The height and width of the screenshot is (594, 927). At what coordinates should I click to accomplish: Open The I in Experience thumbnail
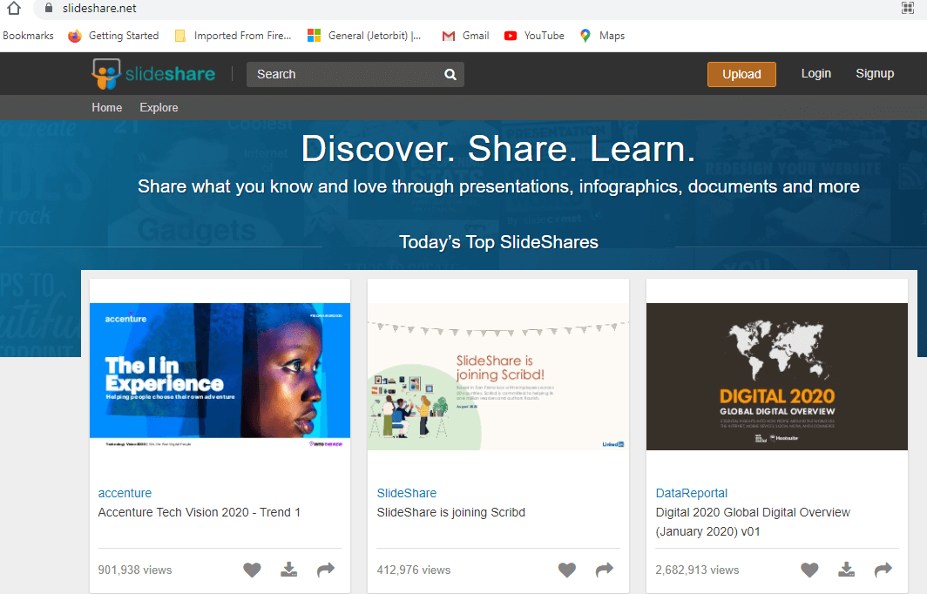point(220,376)
